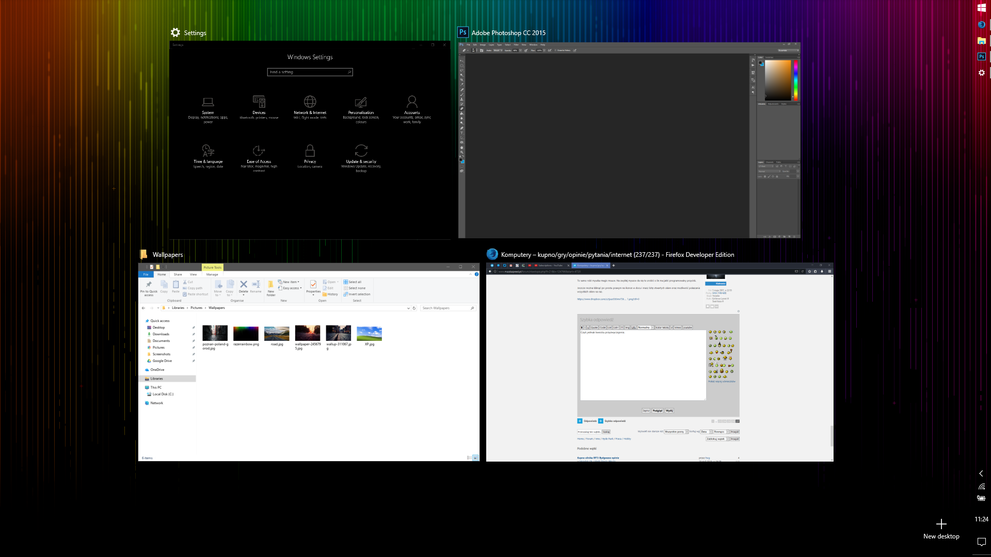The width and height of the screenshot is (991, 557).
Task: Open File Explorer from the taskbar
Action: (x=981, y=41)
